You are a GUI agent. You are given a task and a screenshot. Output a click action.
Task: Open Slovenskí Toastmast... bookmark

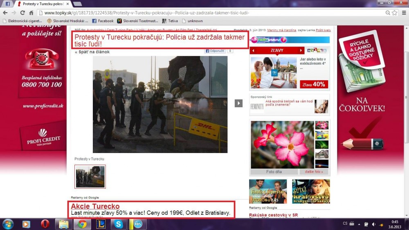point(138,21)
